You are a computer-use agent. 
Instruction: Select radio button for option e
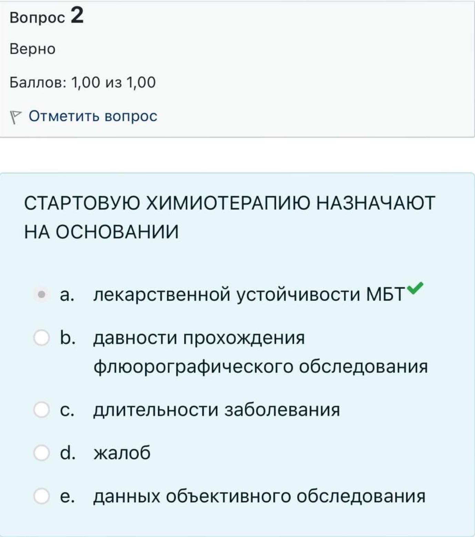pyautogui.click(x=41, y=496)
